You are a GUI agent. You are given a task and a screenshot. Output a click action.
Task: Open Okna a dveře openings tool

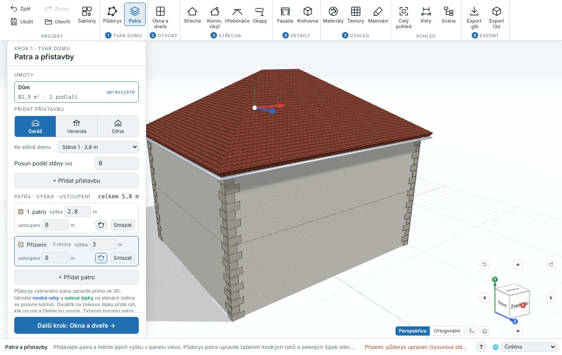[x=160, y=16]
